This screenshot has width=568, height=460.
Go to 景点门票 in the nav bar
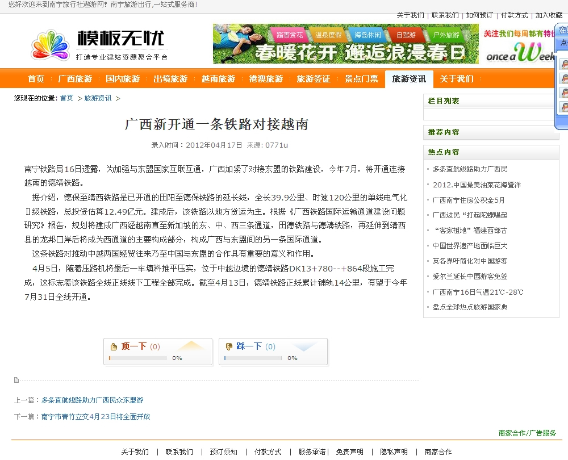(x=361, y=79)
